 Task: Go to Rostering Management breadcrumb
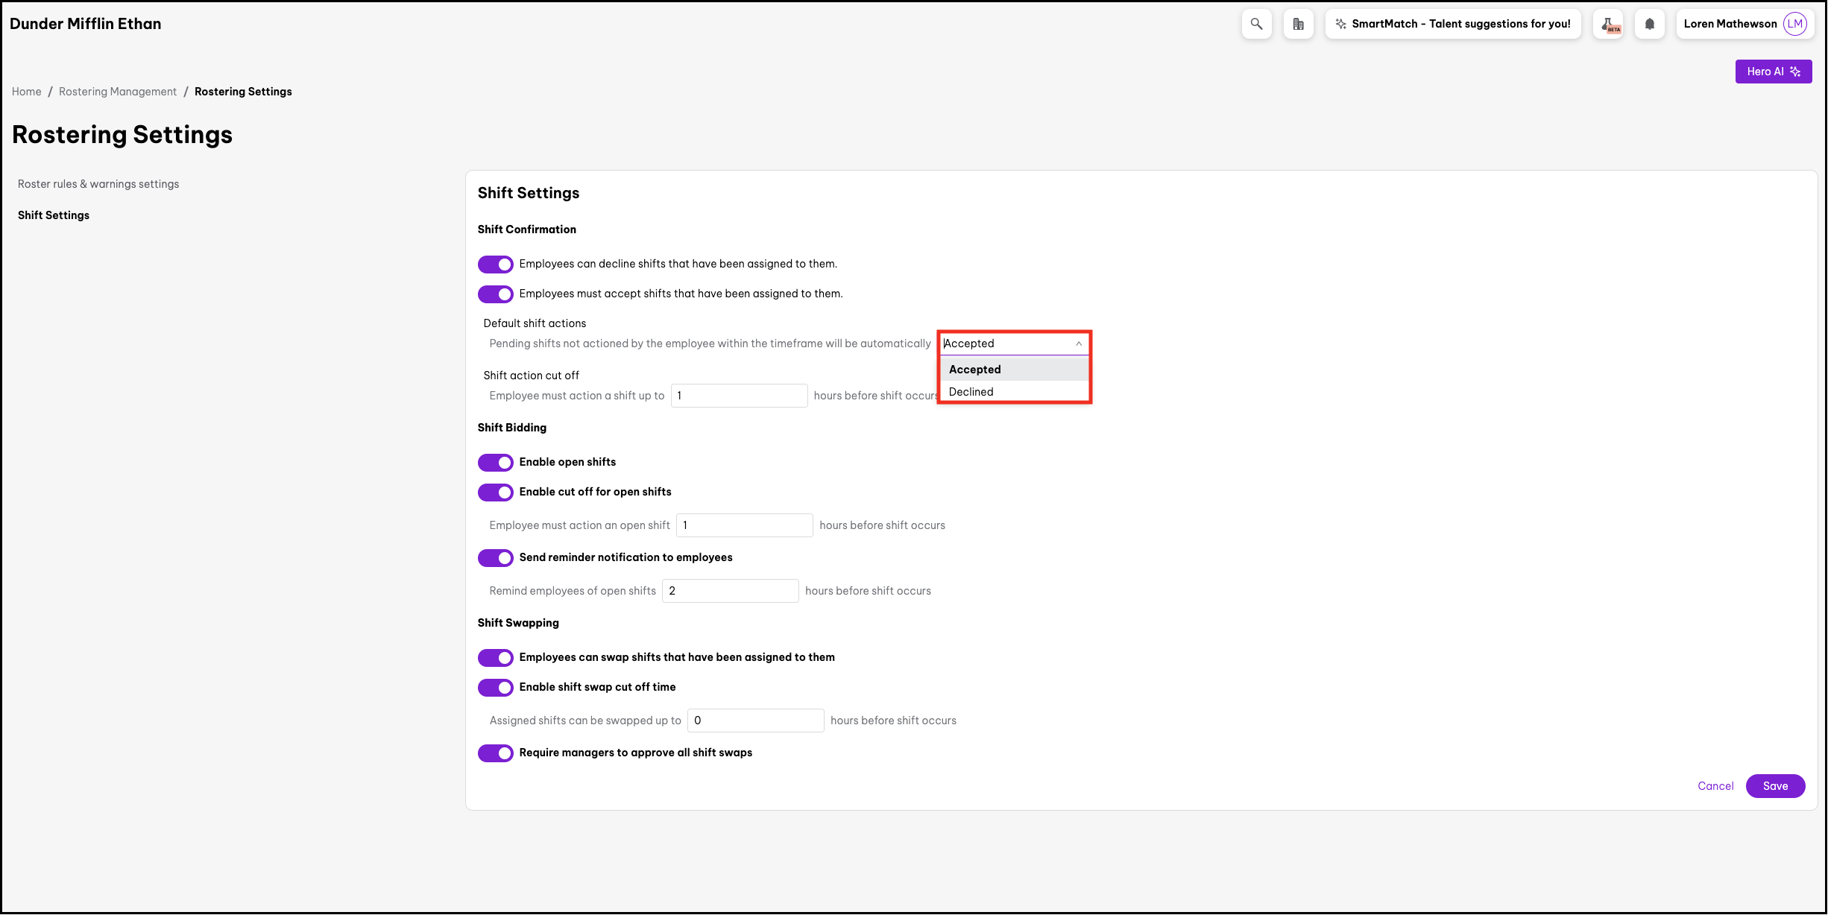(x=118, y=92)
